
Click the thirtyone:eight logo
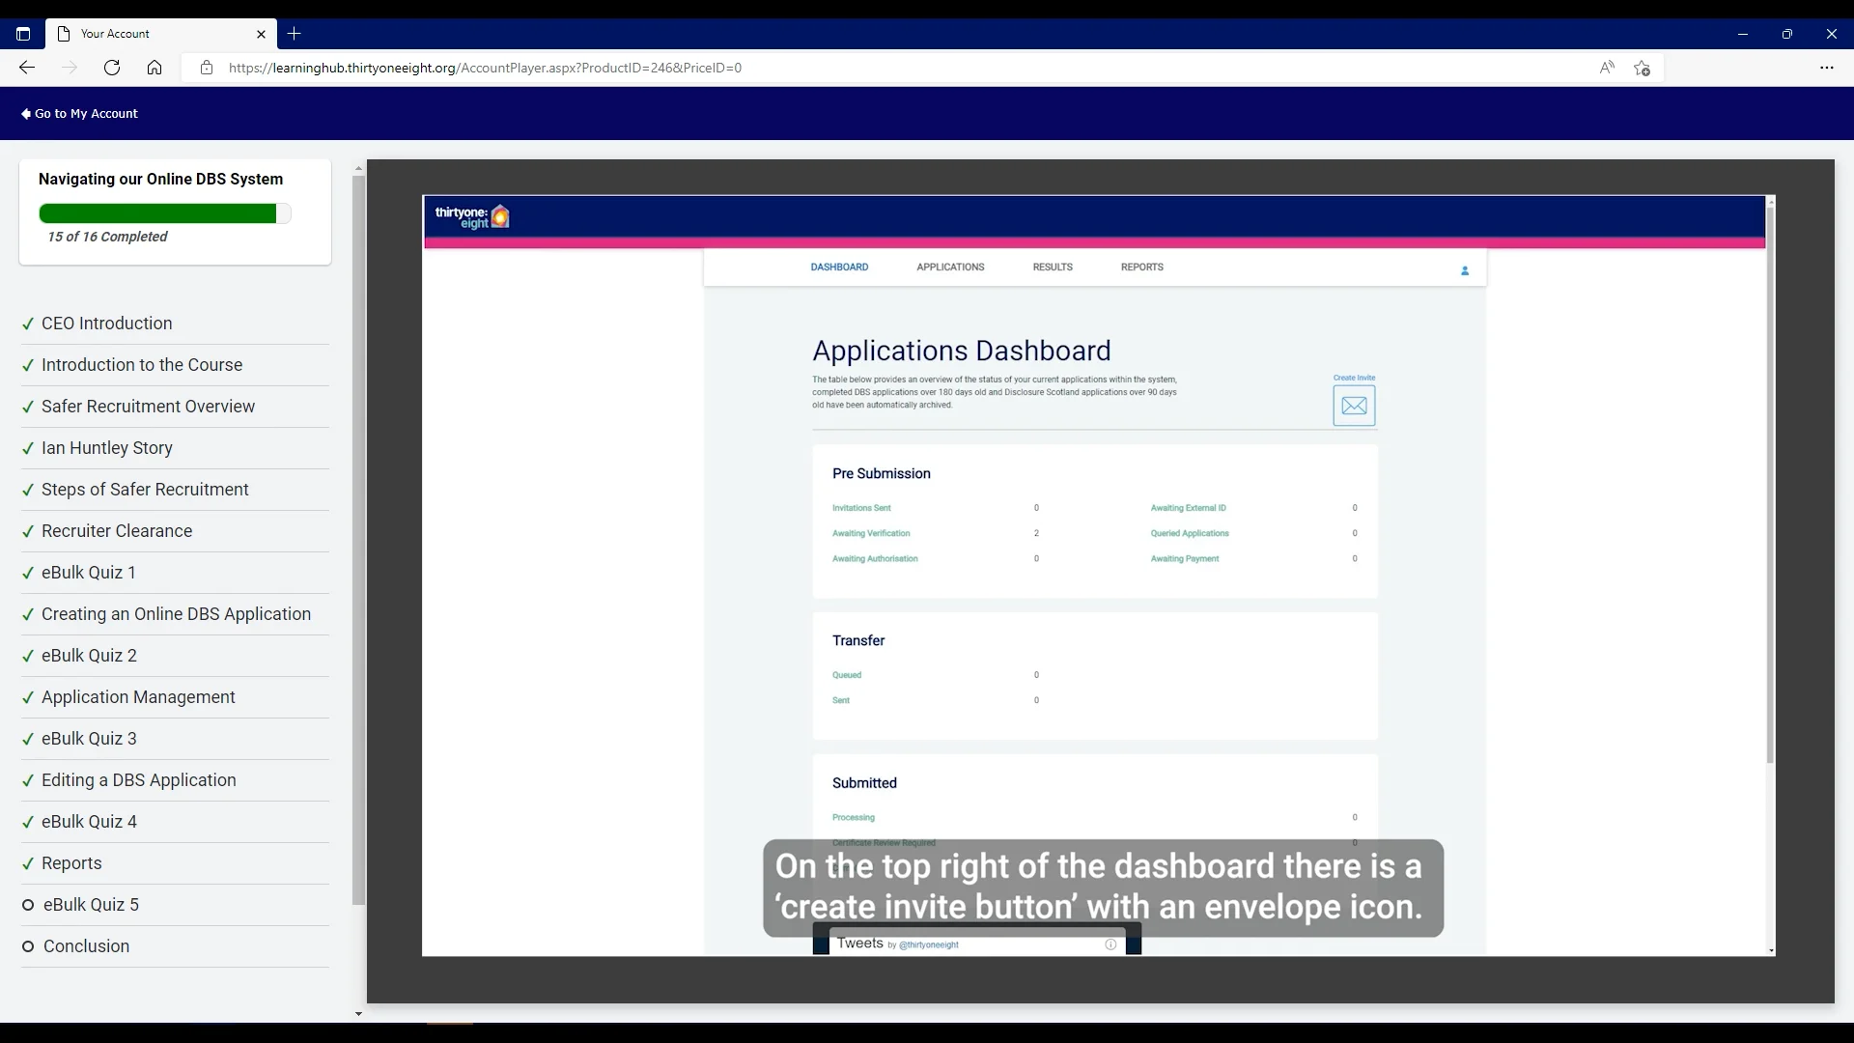pyautogui.click(x=472, y=217)
